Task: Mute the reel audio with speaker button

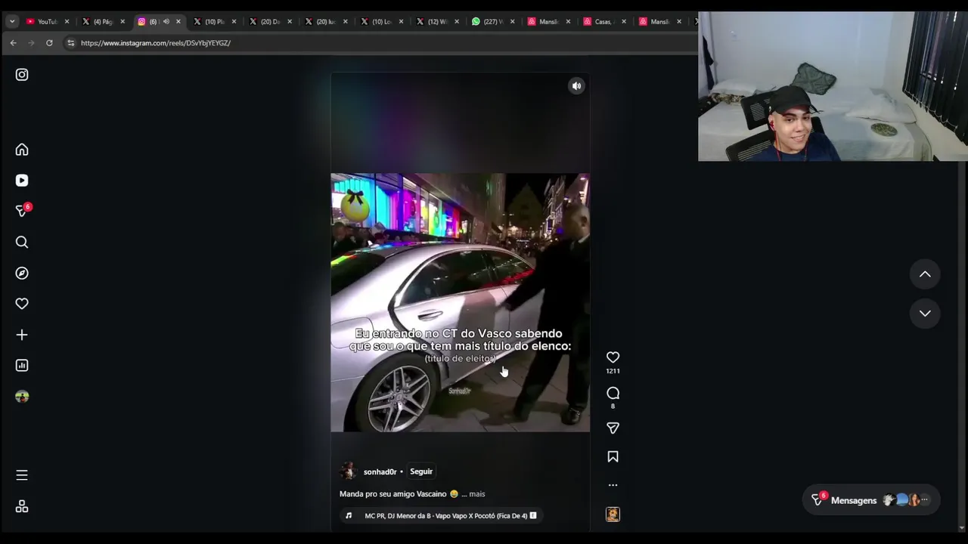Action: click(x=576, y=86)
